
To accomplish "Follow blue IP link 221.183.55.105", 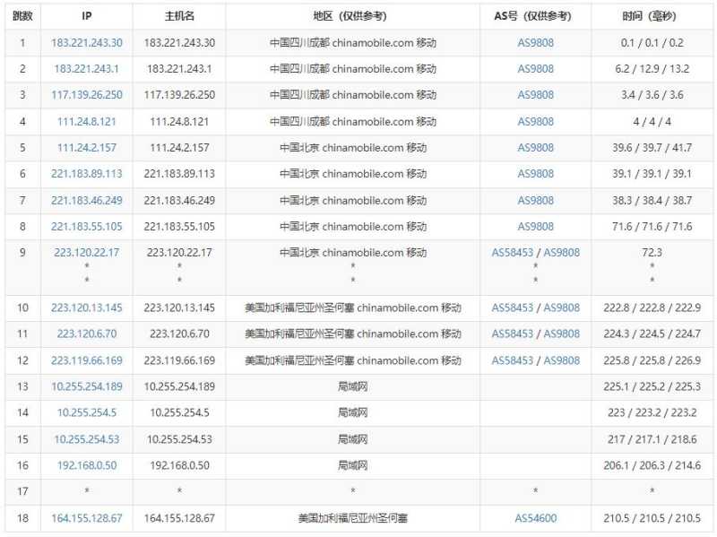I will tap(87, 227).
